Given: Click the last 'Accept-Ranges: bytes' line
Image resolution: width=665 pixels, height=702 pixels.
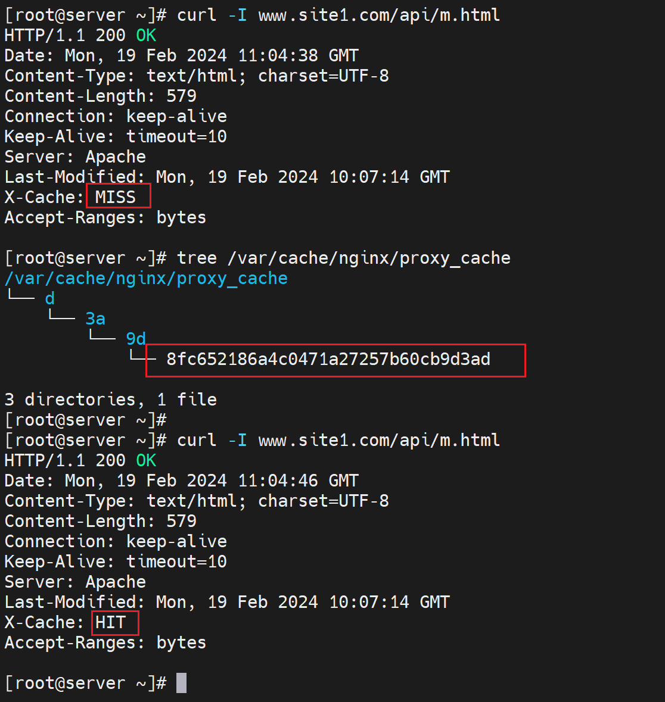Looking at the screenshot, I should (x=105, y=642).
